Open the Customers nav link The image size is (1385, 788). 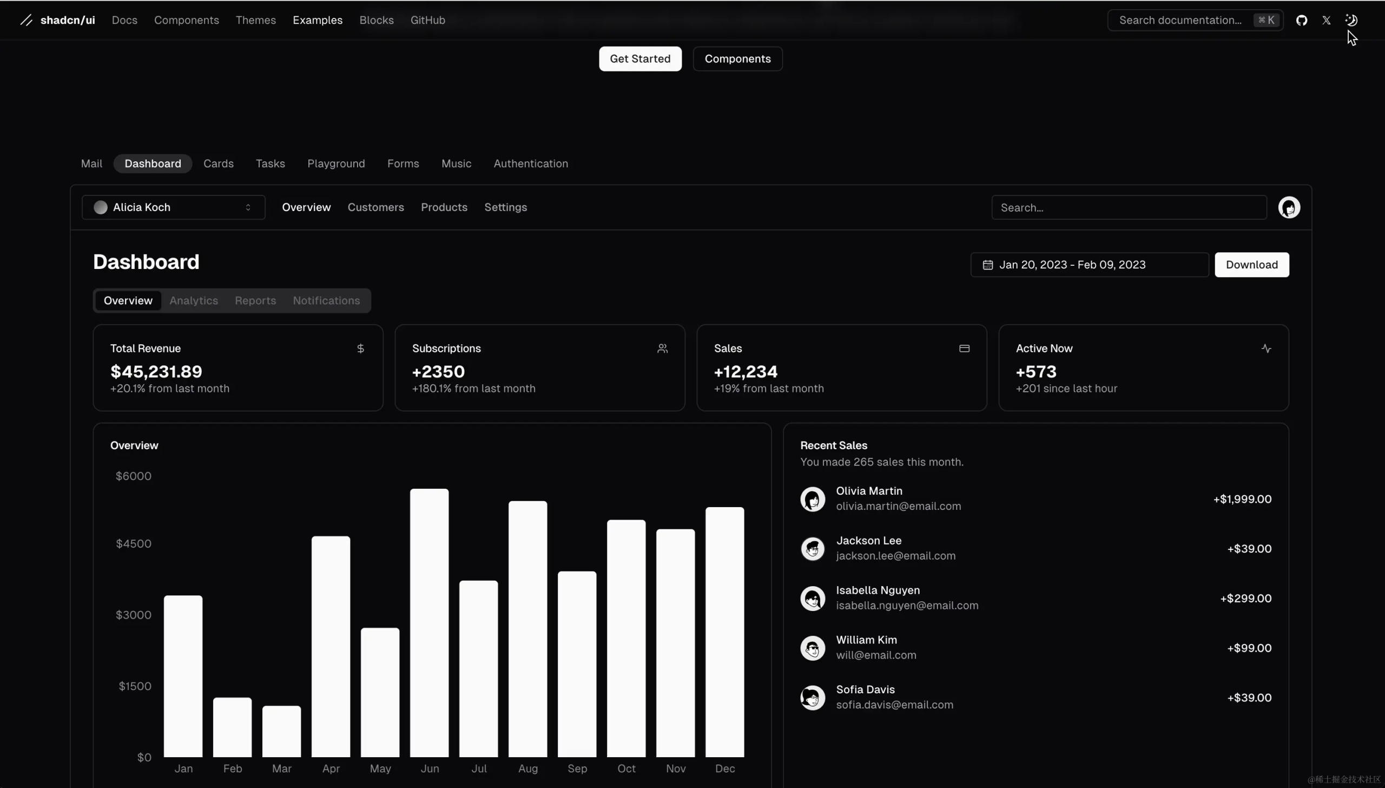click(375, 207)
